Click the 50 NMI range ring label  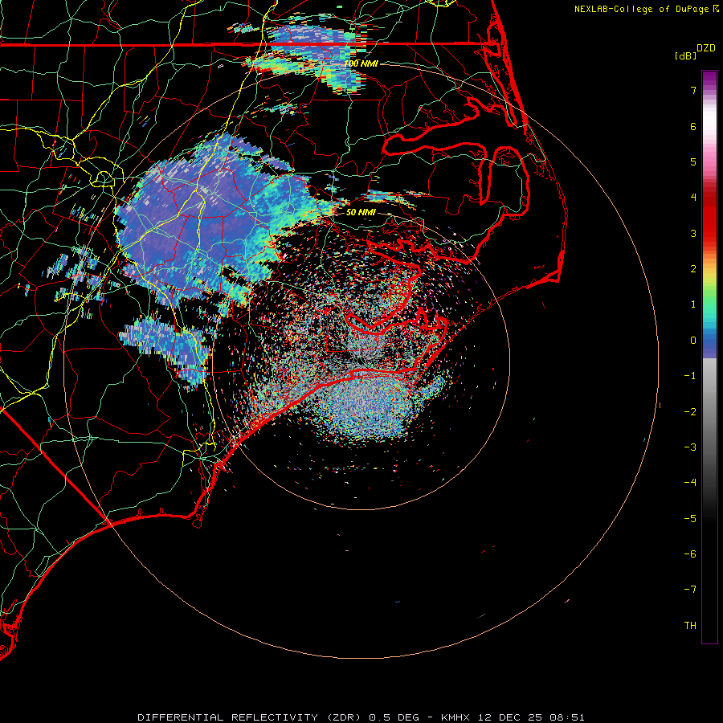361,212
